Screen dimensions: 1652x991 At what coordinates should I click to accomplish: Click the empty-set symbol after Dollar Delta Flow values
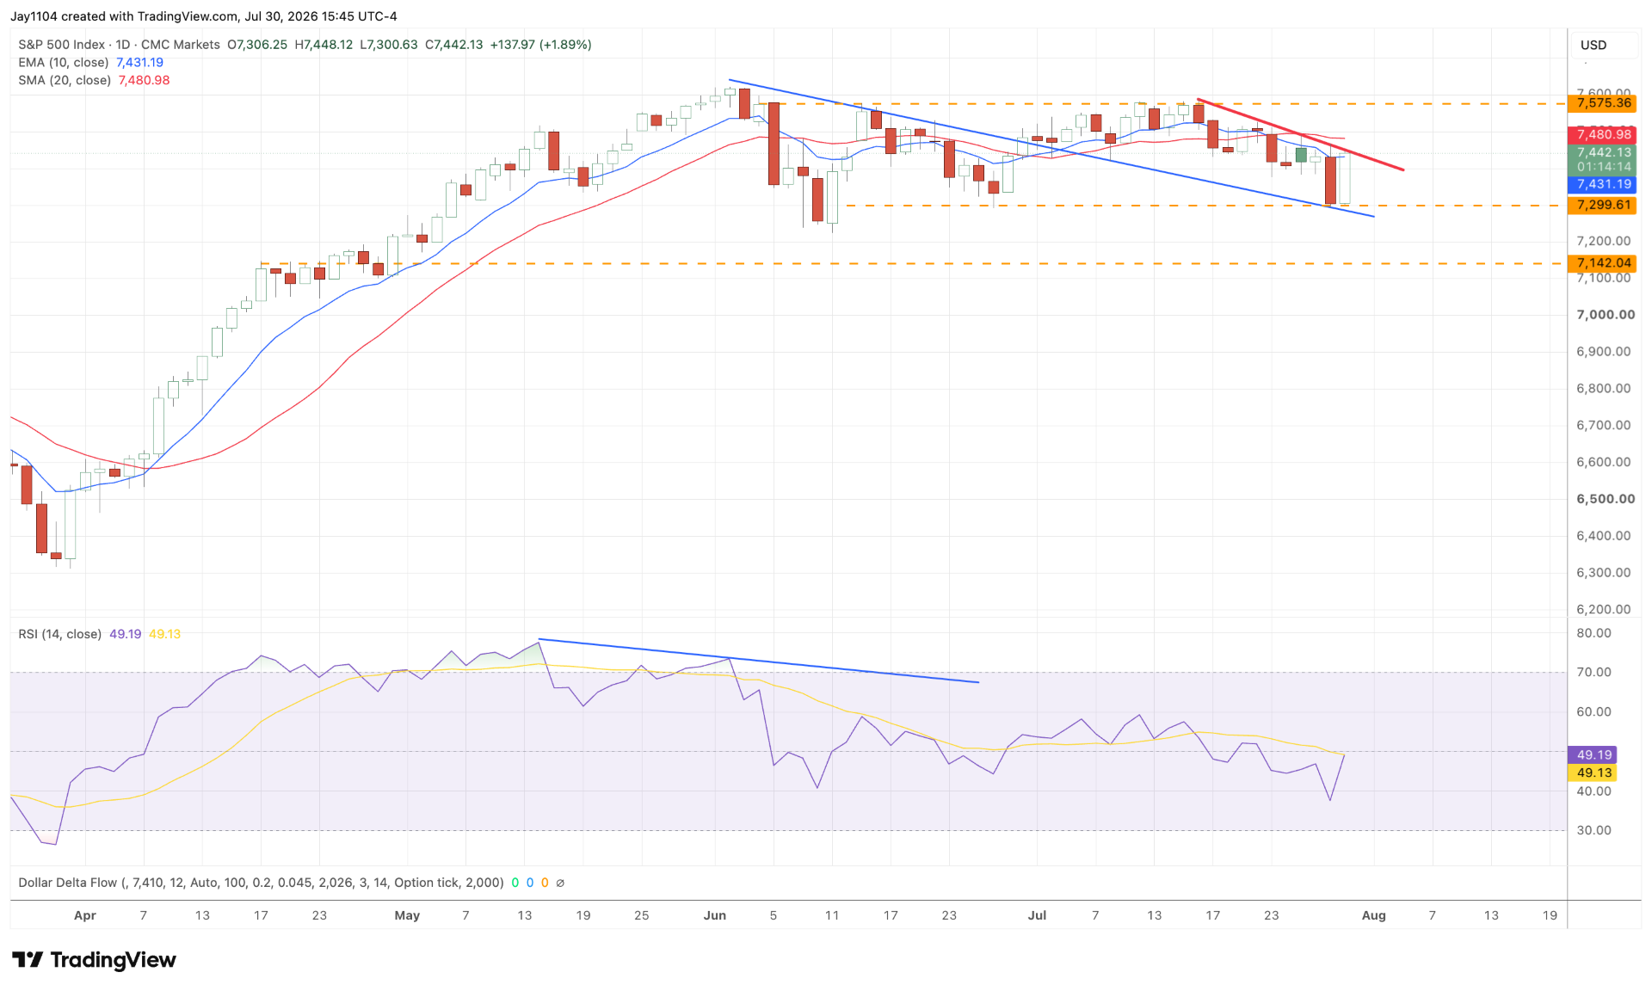tap(560, 883)
